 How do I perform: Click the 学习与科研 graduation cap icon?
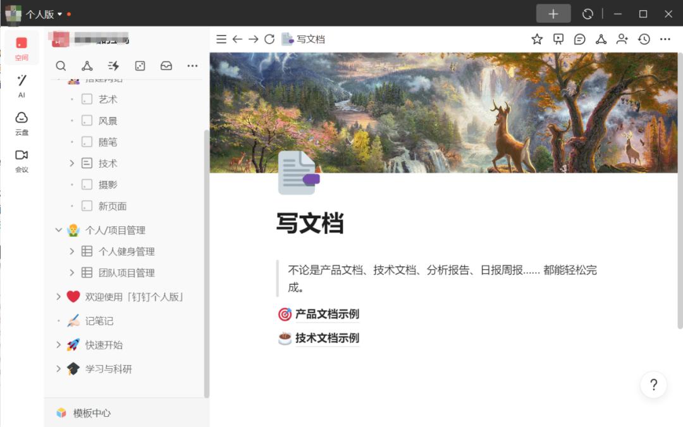[73, 369]
